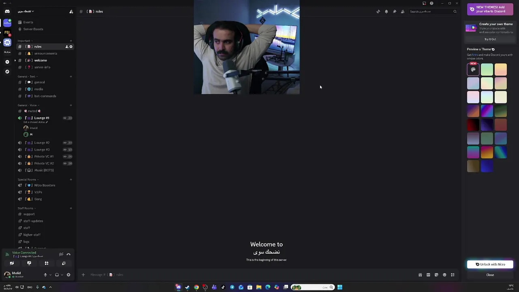Click the NEW THEMES banner
The width and height of the screenshot is (519, 292).
pyautogui.click(x=490, y=9)
